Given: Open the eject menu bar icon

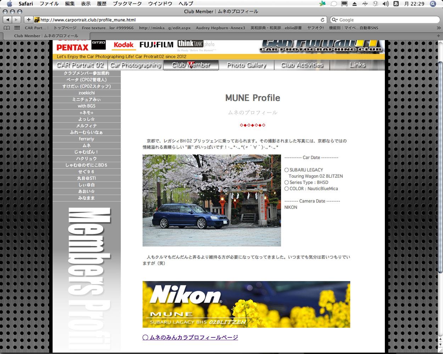Looking at the screenshot, I should point(354,4).
